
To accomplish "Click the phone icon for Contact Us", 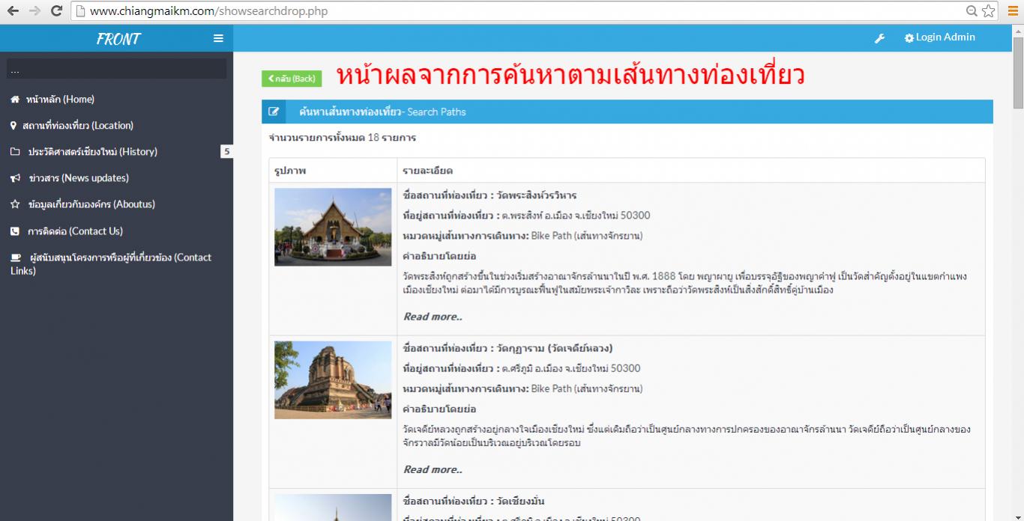I will [x=15, y=231].
